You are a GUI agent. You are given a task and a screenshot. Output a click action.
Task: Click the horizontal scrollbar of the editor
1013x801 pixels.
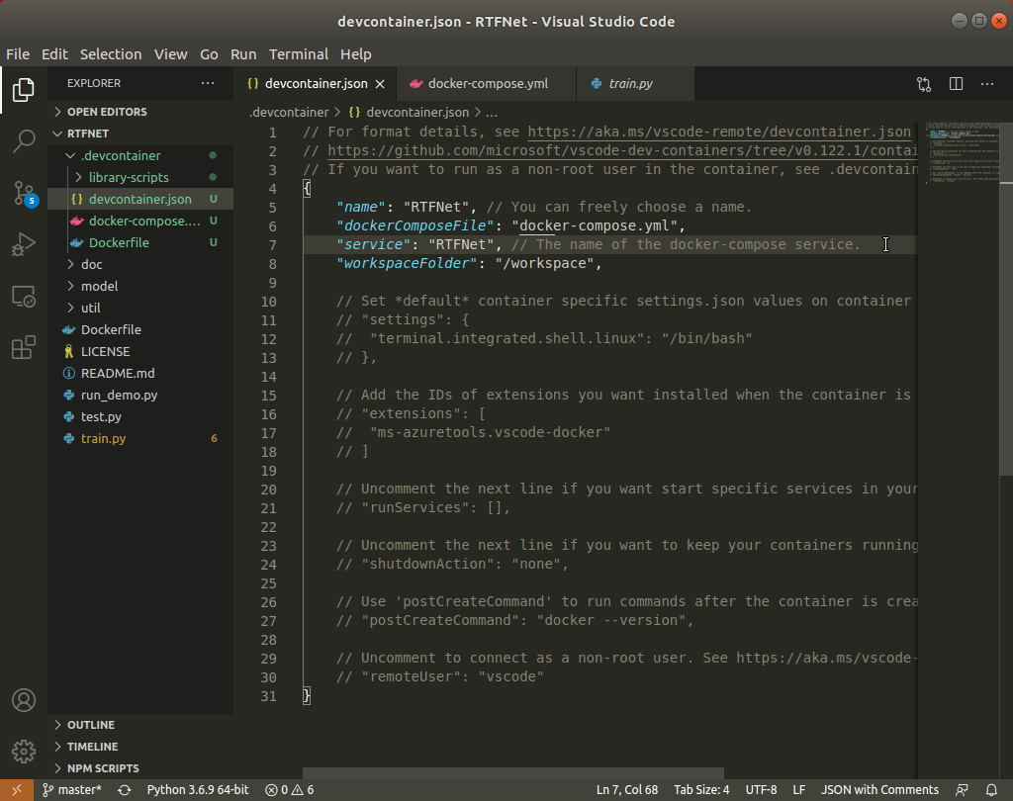[x=513, y=773]
